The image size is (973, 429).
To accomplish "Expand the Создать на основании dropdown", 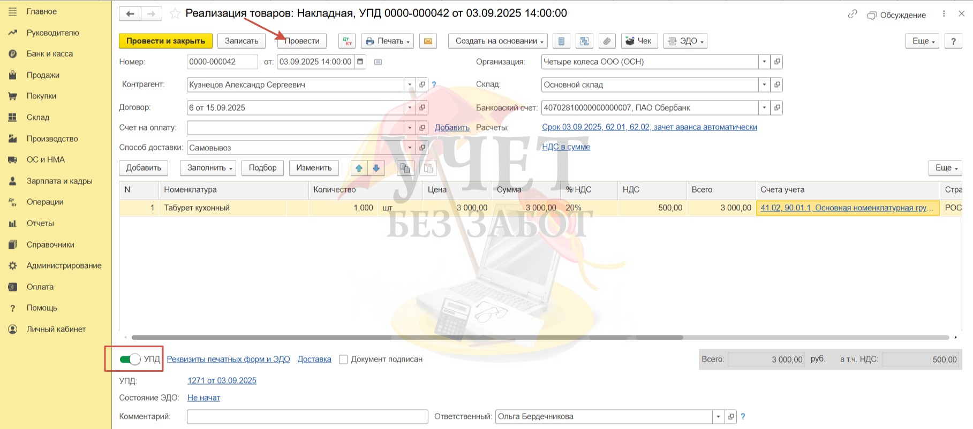I will pyautogui.click(x=499, y=41).
